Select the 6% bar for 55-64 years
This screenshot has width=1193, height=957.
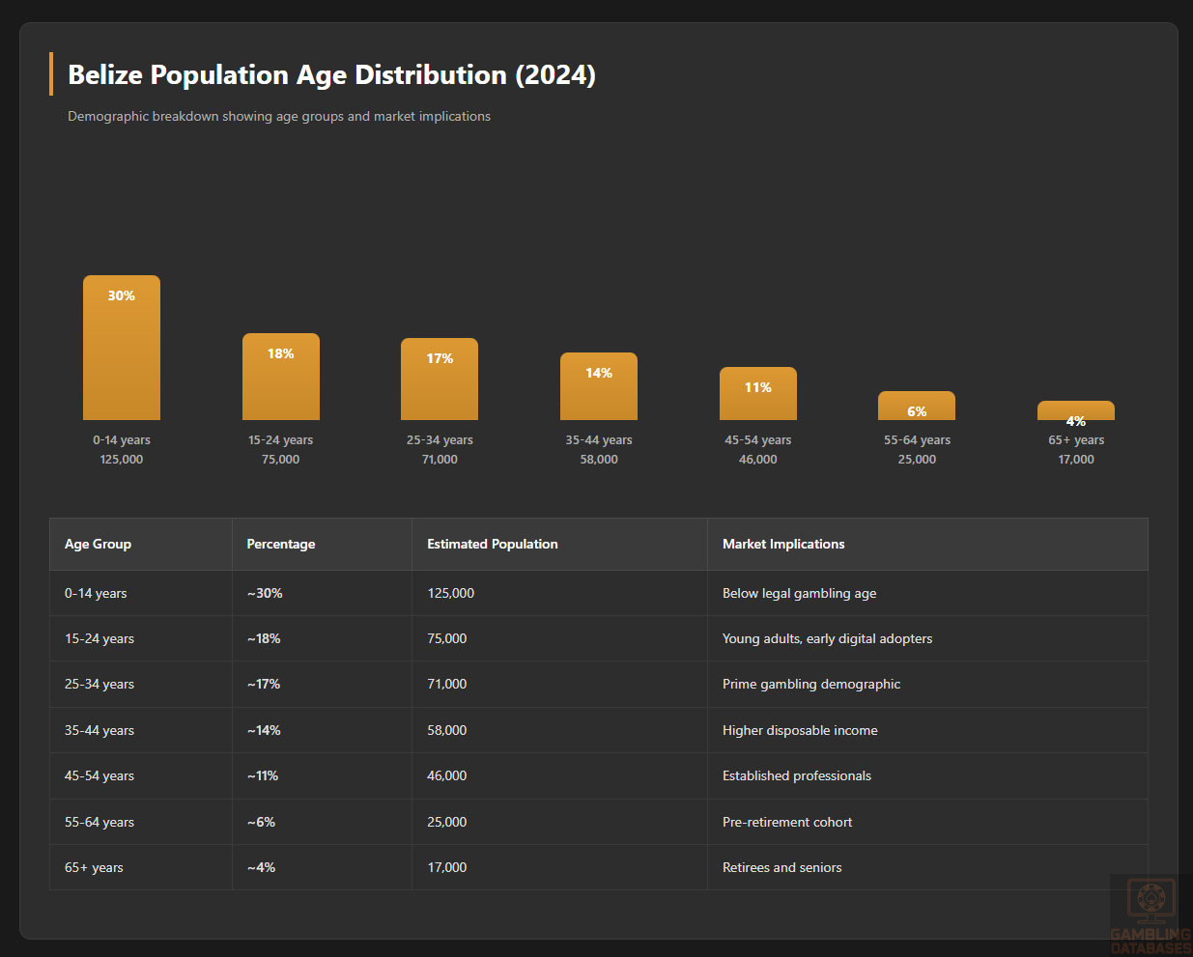pyautogui.click(x=917, y=406)
